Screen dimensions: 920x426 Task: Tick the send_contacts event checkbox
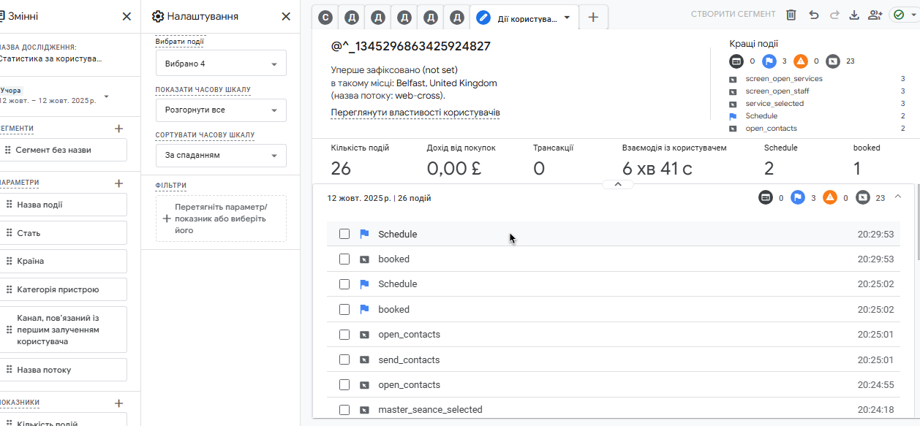click(x=344, y=360)
